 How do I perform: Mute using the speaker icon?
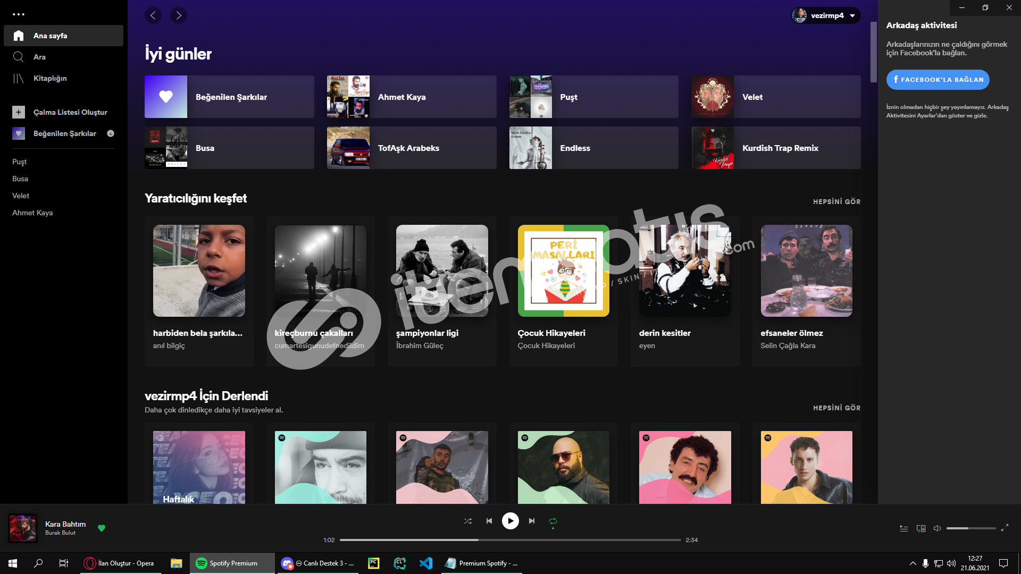click(x=937, y=528)
